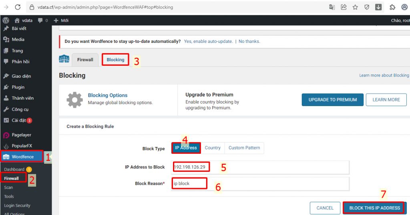Select Custom Pattern block type
Viewport: 410px width, 215px height.
point(244,148)
